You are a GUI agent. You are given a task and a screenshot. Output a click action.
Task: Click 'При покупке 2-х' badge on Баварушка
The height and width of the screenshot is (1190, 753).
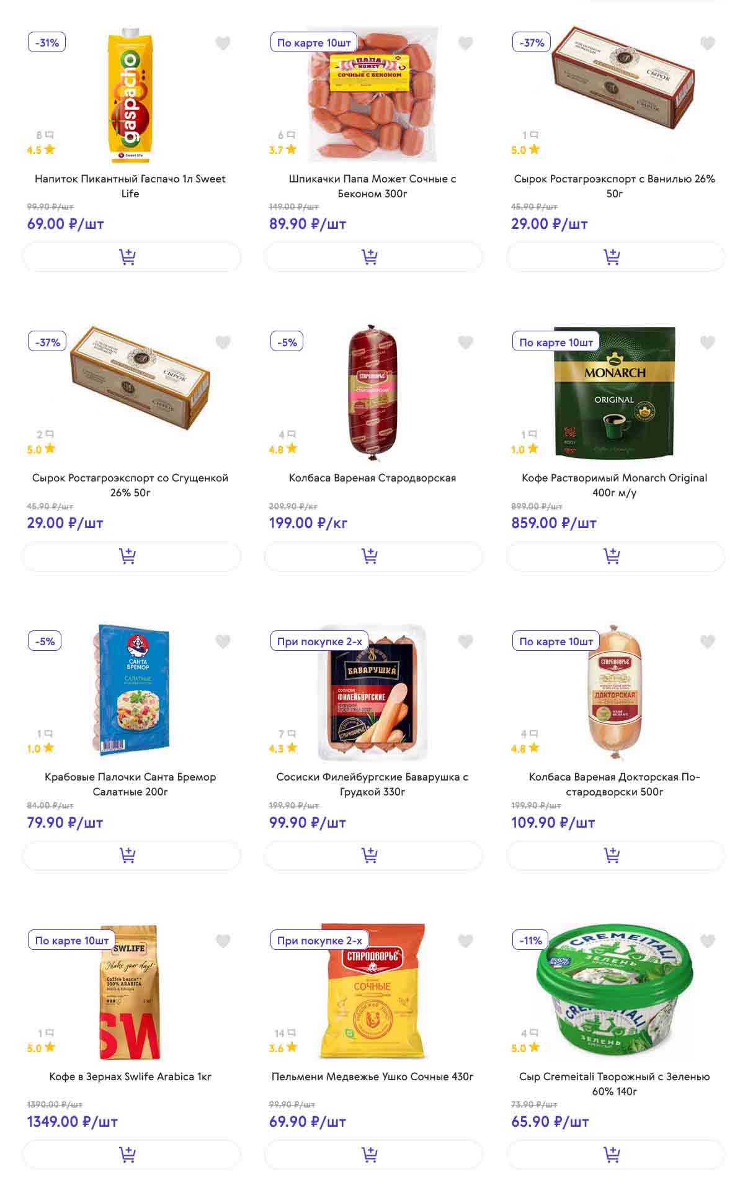[319, 642]
